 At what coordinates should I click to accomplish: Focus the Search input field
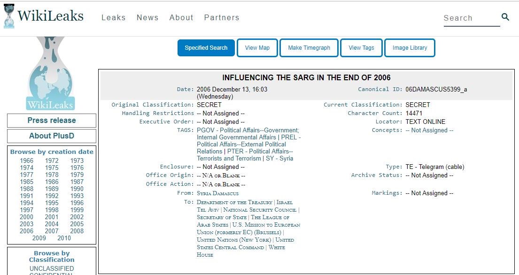click(x=472, y=18)
